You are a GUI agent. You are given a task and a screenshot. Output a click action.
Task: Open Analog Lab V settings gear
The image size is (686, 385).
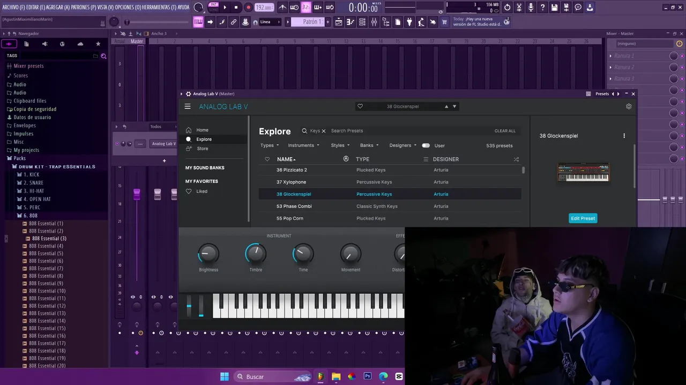click(629, 106)
